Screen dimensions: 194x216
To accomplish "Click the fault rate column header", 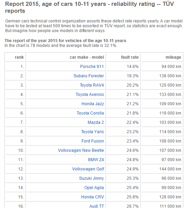I will tap(130, 57).
